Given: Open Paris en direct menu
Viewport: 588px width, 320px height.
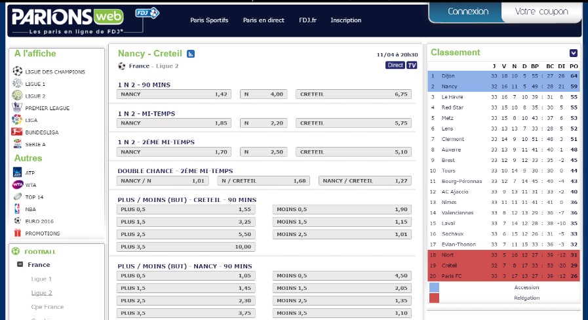Looking at the screenshot, I should click(x=264, y=20).
